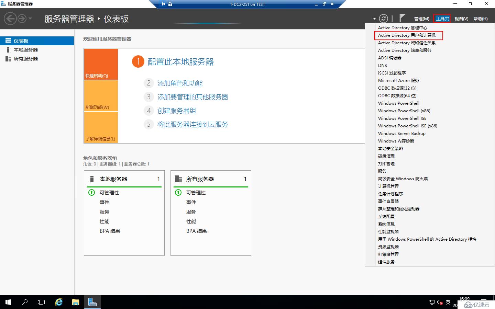Click the forward navigation arrow icon

tap(22, 19)
